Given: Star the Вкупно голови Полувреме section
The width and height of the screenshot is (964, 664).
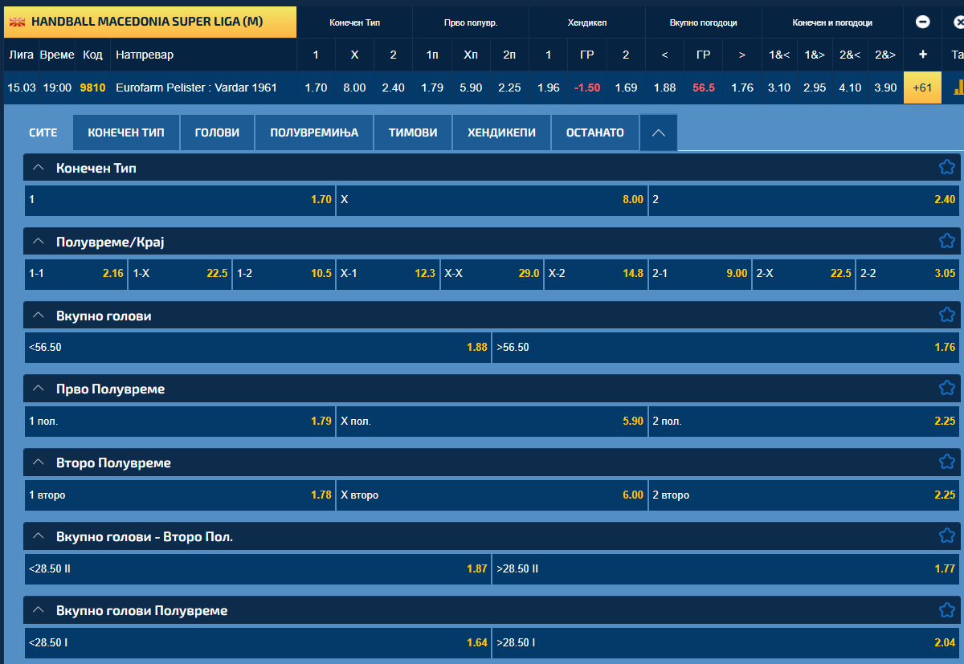Looking at the screenshot, I should pos(946,610).
